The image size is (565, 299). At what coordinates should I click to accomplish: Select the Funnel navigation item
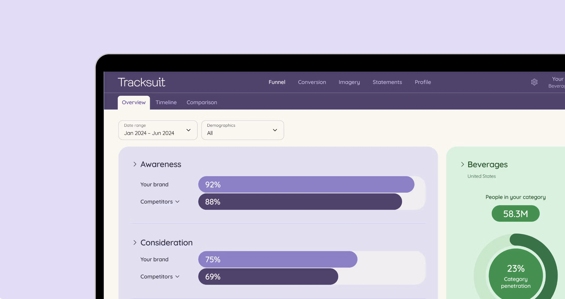[x=277, y=82]
